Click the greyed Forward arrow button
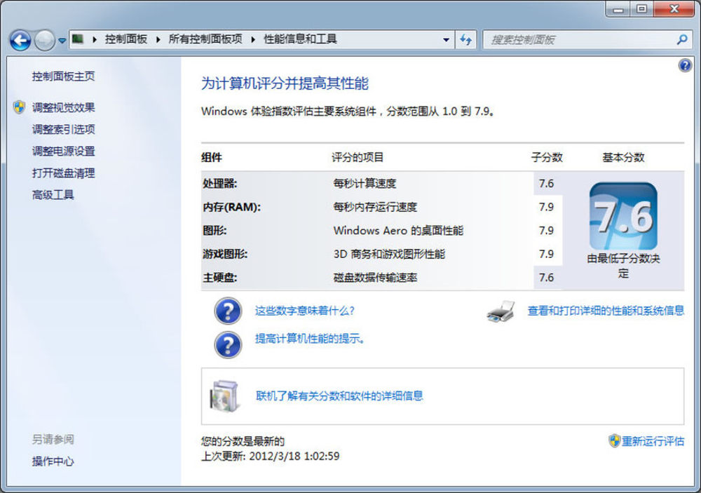 44,40
